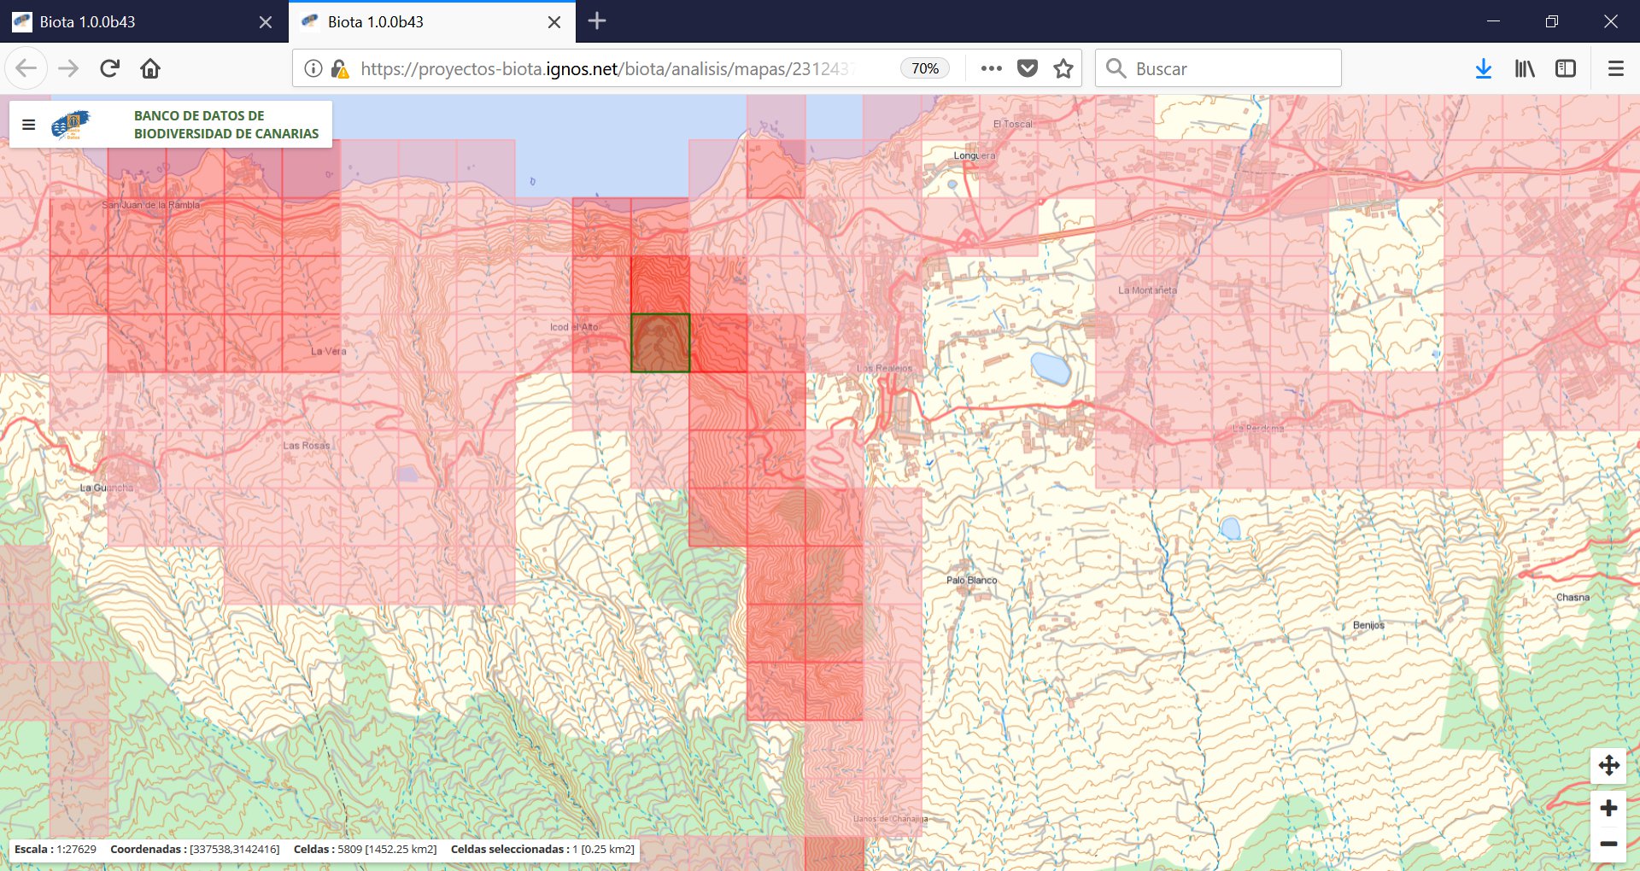Click the Palo Blanco map label
Image resolution: width=1640 pixels, height=871 pixels.
pos(971,580)
